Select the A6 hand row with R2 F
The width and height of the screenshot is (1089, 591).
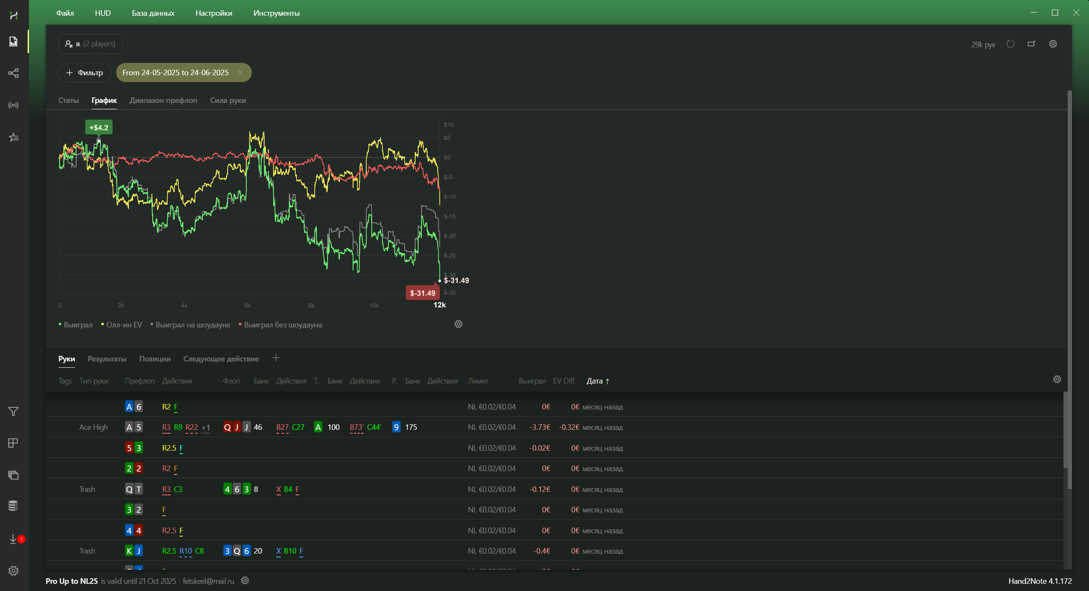pos(555,406)
